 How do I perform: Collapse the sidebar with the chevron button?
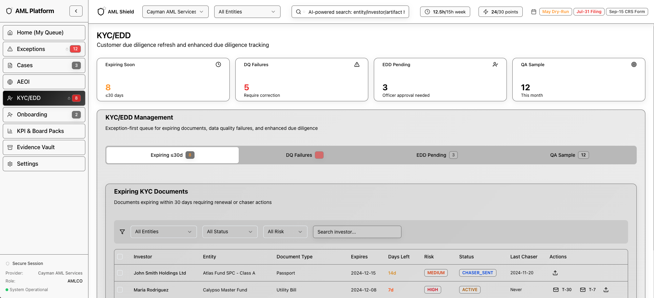click(76, 11)
